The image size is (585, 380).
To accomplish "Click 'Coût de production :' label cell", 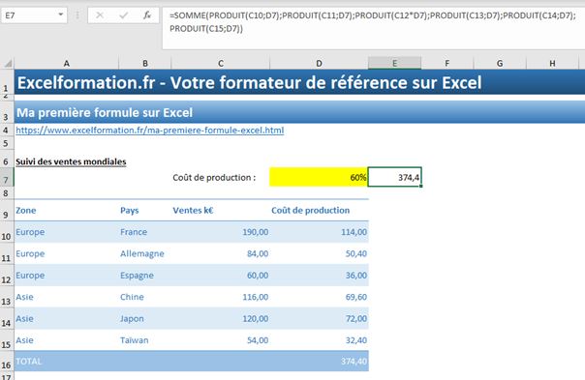I will tap(214, 178).
